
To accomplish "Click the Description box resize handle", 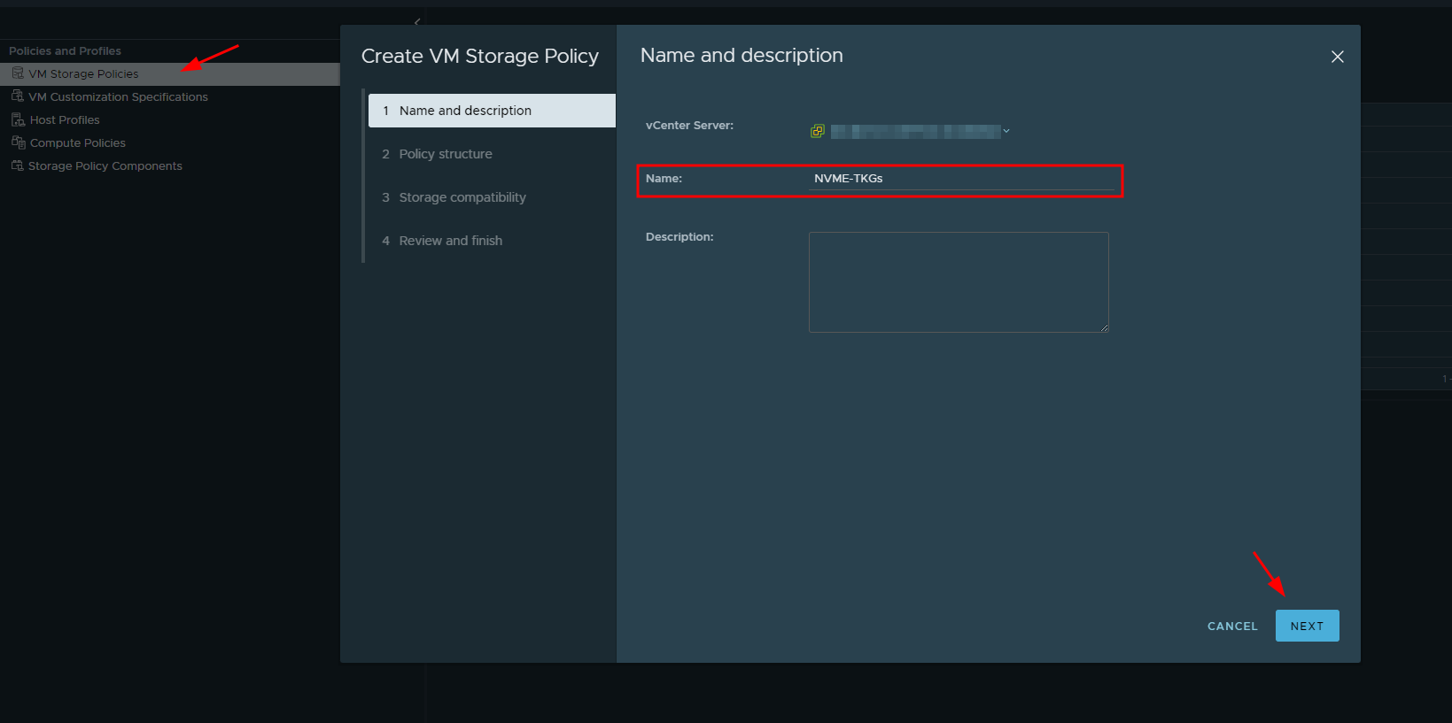I will tap(1104, 327).
